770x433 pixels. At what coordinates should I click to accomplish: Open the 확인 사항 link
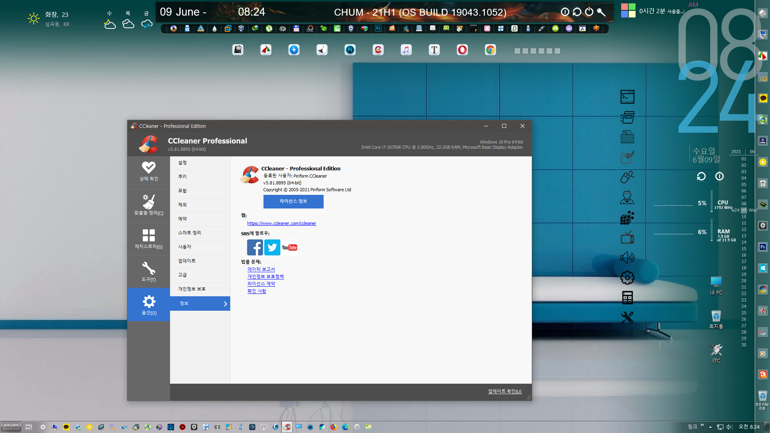257,291
